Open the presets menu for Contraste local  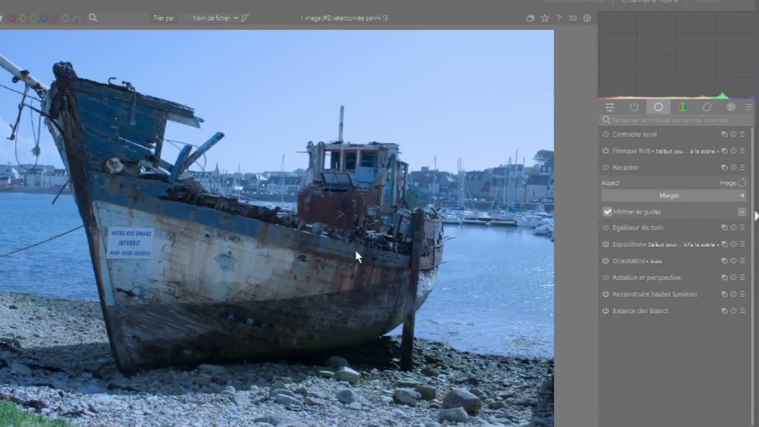[742, 134]
